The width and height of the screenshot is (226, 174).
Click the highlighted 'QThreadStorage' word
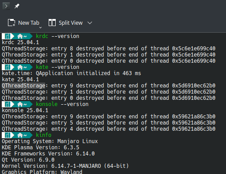(x=23, y=86)
